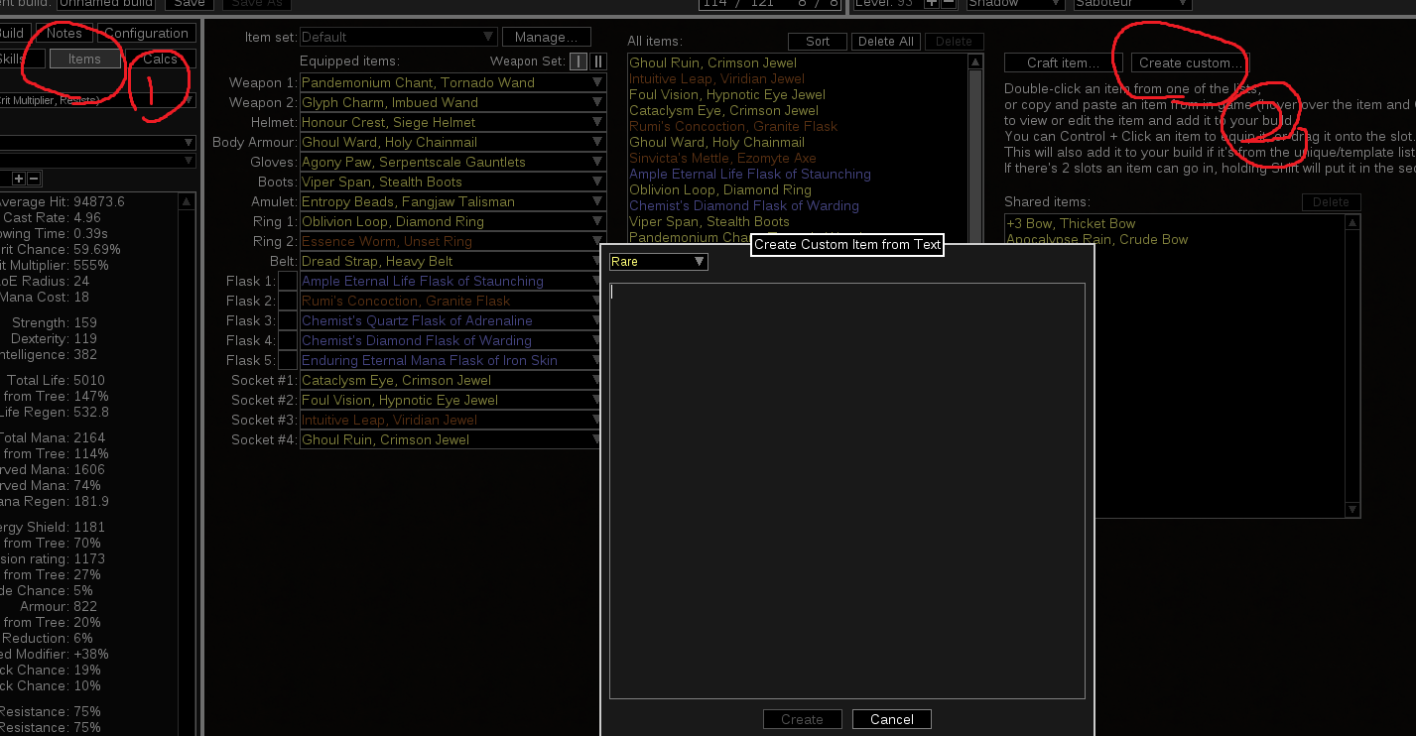Select Ghoul Ward, Holy Chainmail in All items
This screenshot has height=736, width=1416.
[716, 142]
